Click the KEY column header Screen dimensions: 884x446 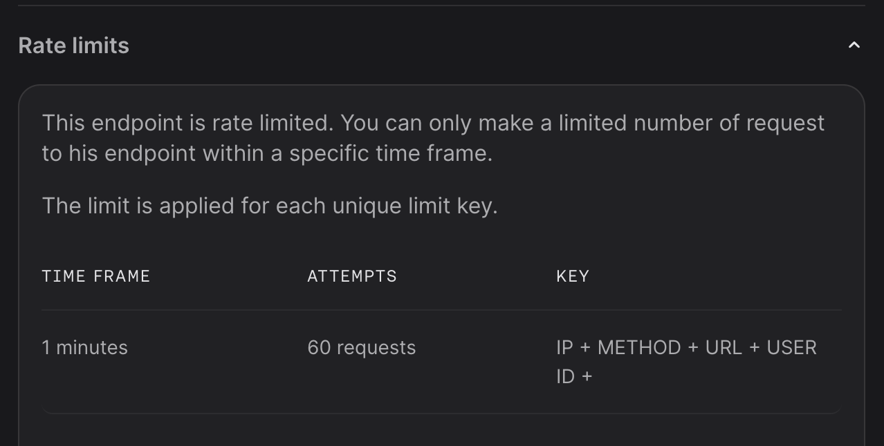tap(573, 276)
